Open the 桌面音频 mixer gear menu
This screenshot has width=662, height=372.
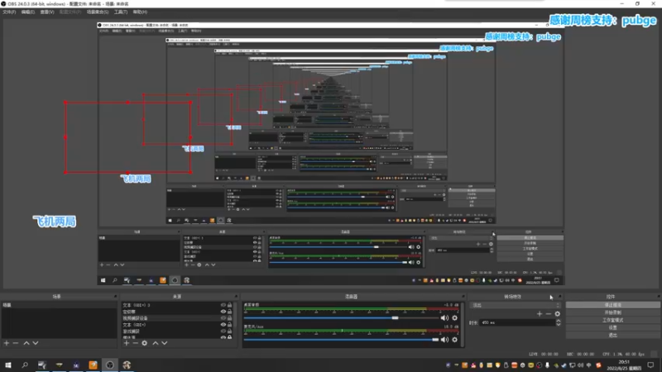[454, 318]
